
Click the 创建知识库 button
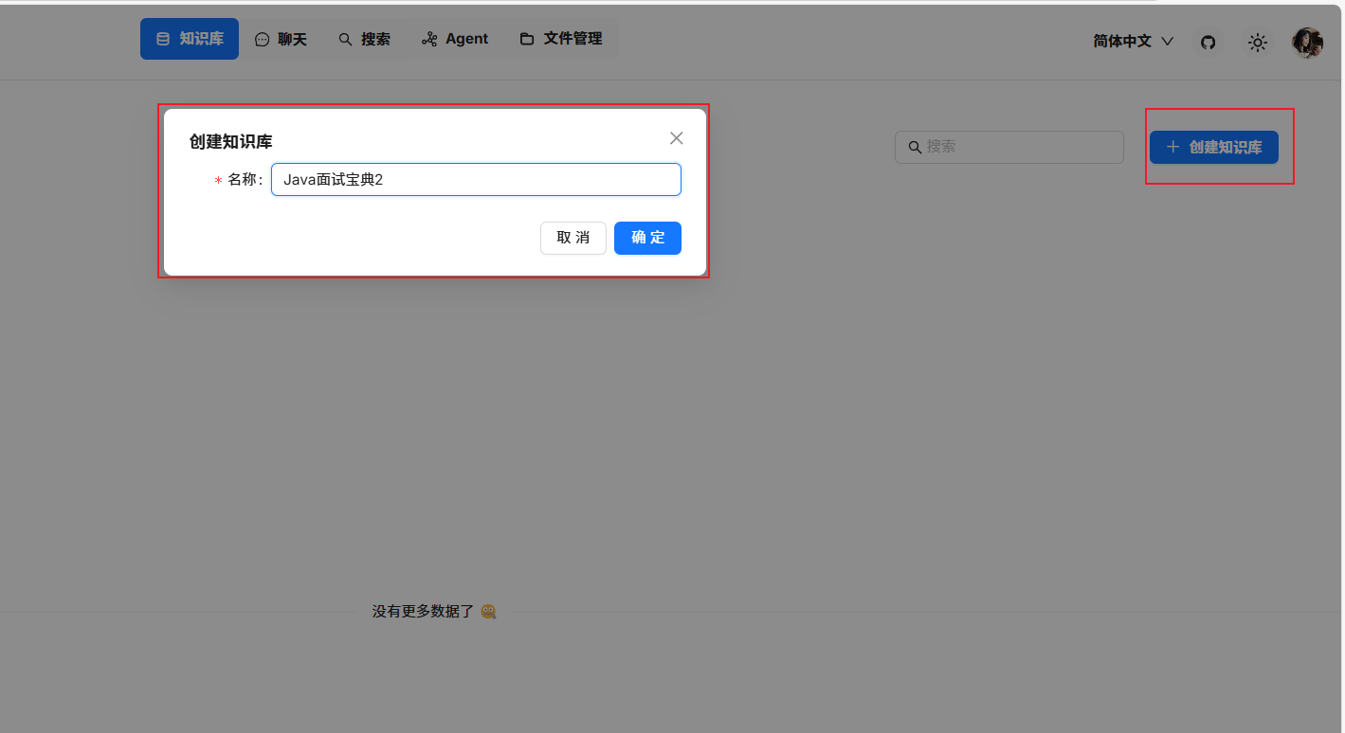click(1214, 147)
